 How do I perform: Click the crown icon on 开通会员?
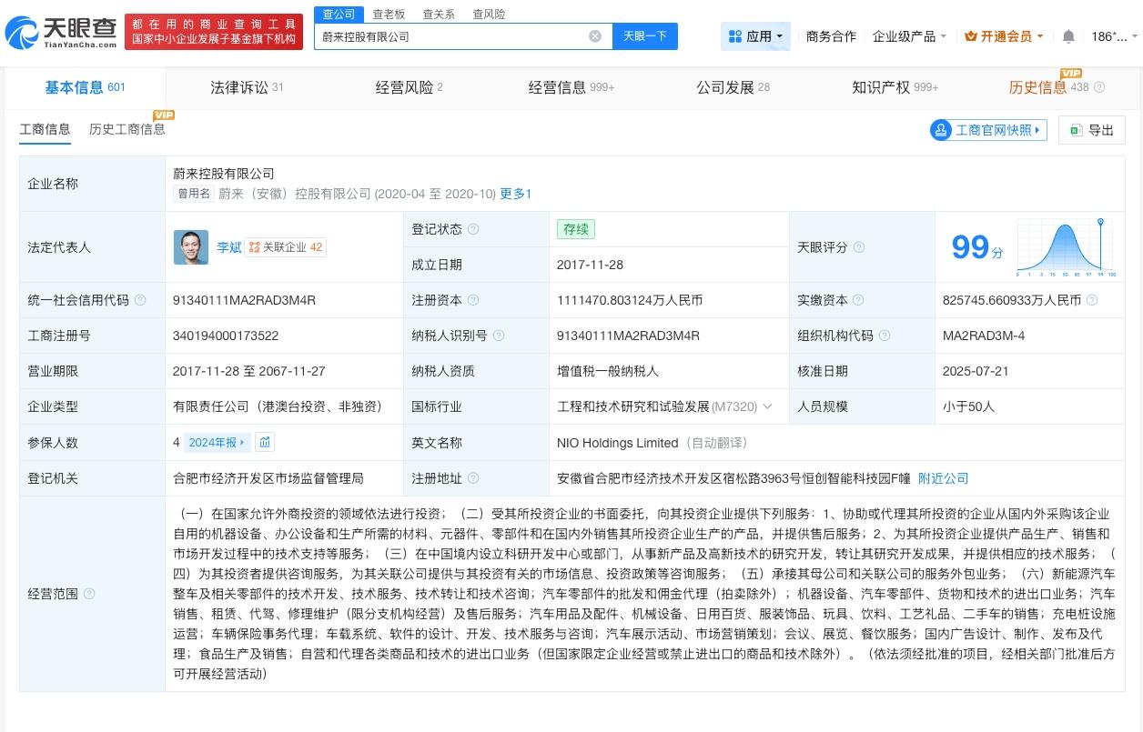point(970,36)
